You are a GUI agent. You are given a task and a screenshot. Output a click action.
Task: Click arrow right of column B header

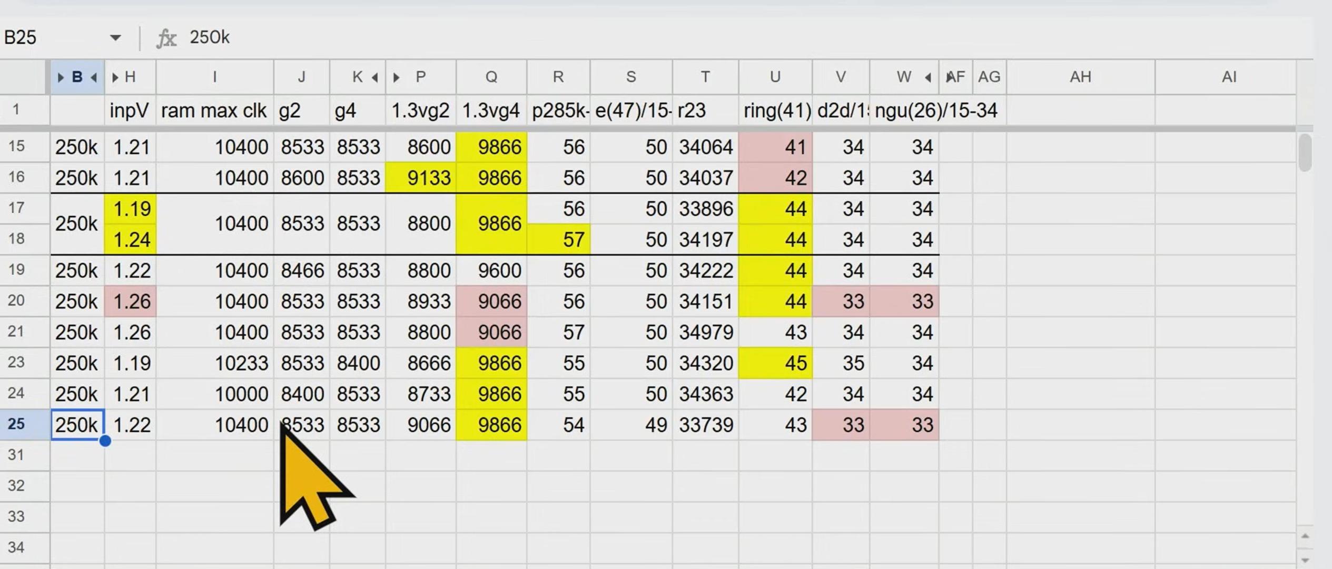click(94, 77)
